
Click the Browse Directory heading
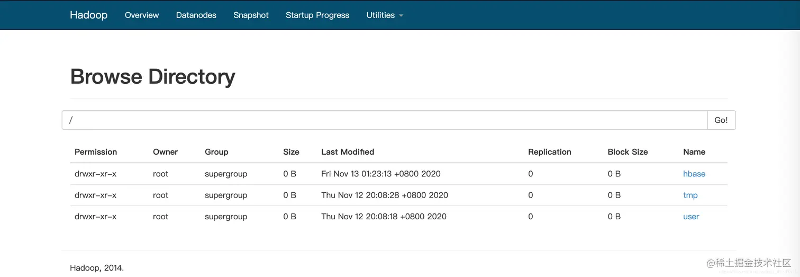[x=152, y=77]
